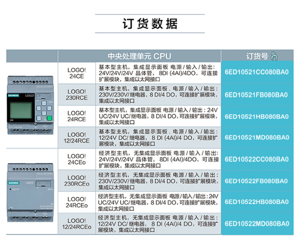Click the 中央处理单元 CPU column header
The width and height of the screenshot is (296, 236).
(x=139, y=56)
